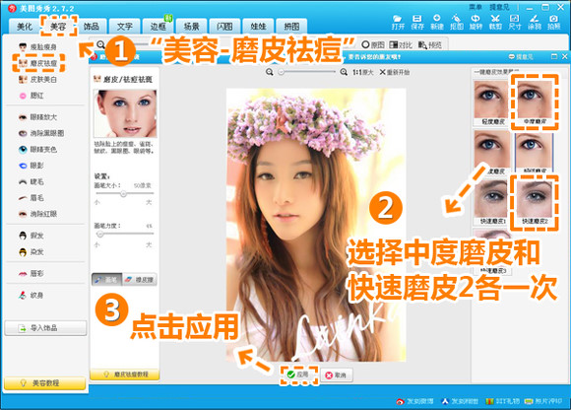Open the 边框 tab
Viewport: 571px width, 410px height.
159,27
